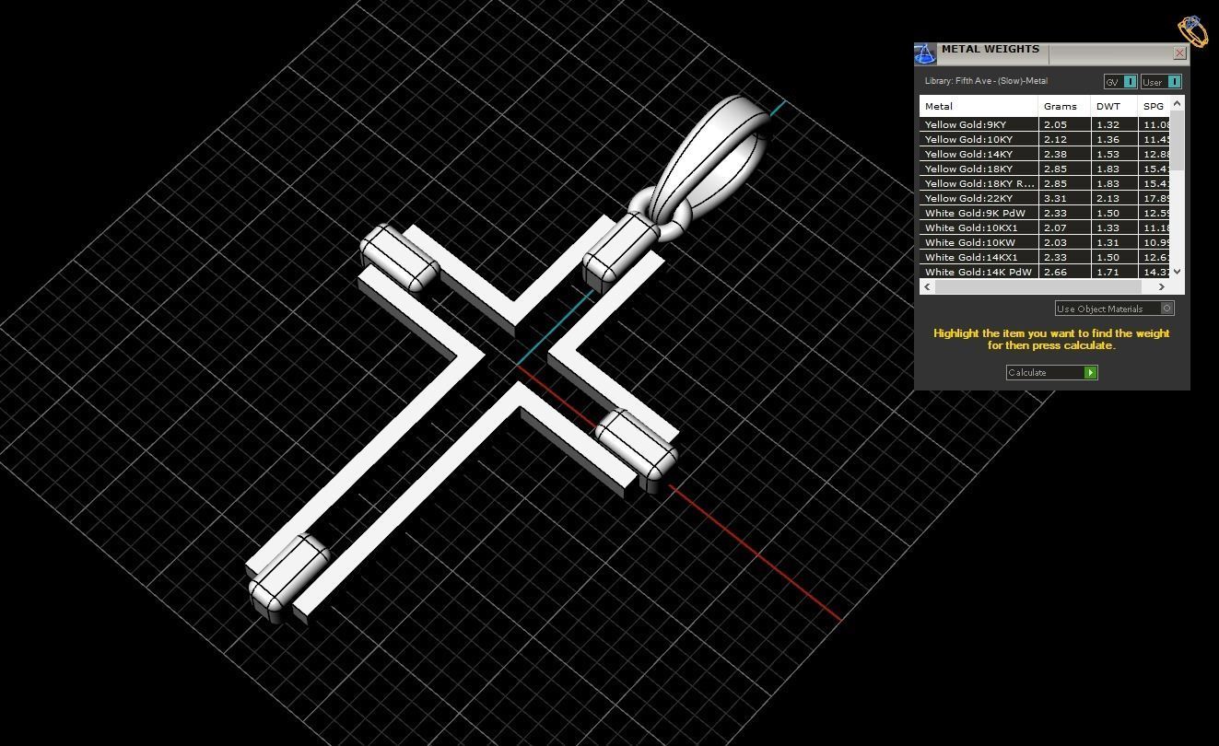Click the table's scroll right arrow
The width and height of the screenshot is (1219, 746).
point(1162,286)
